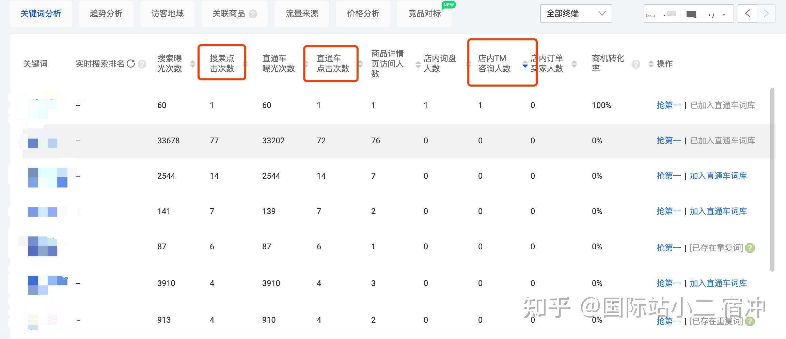The image size is (786, 339).
Task: Click the 操作 column header
Action: tap(664, 64)
